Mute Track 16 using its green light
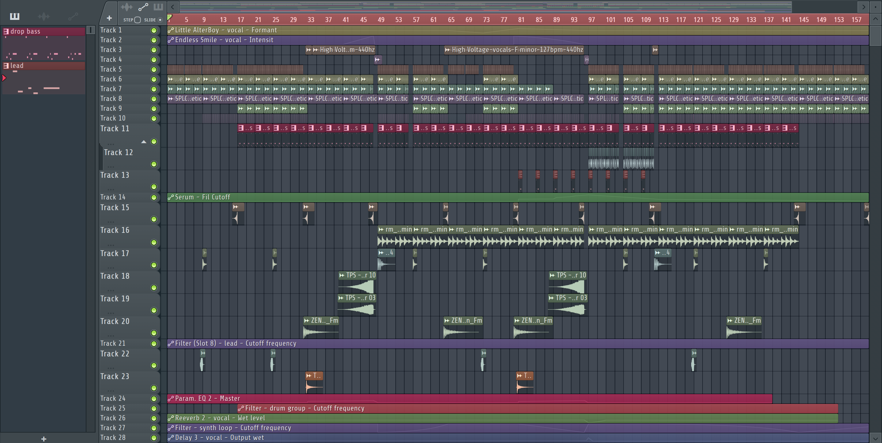 [x=154, y=243]
